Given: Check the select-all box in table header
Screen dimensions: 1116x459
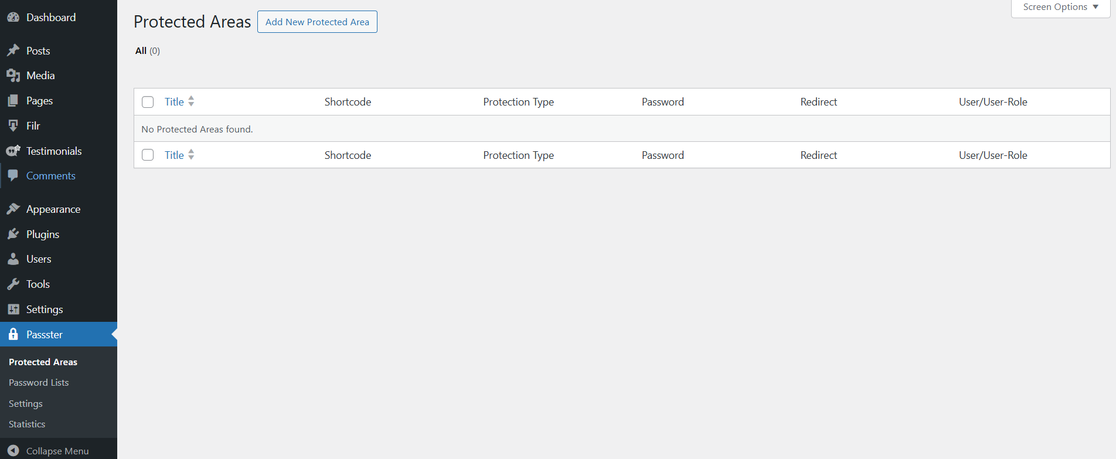Looking at the screenshot, I should pyautogui.click(x=148, y=102).
